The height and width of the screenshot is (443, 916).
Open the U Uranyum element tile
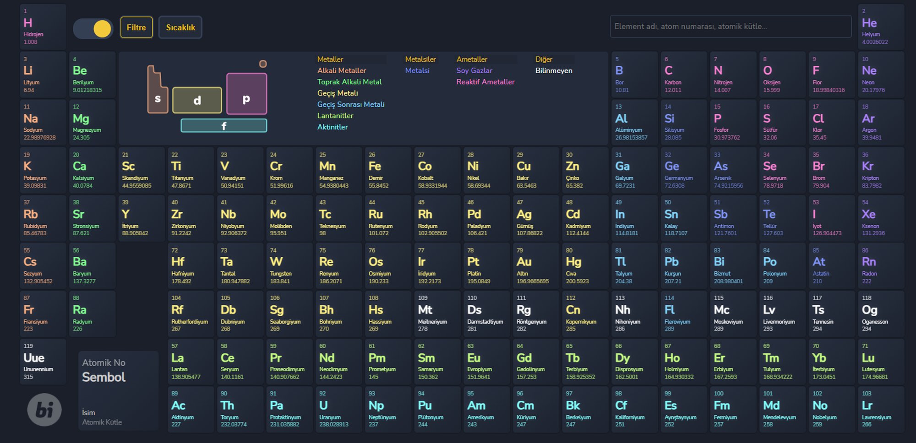click(338, 409)
